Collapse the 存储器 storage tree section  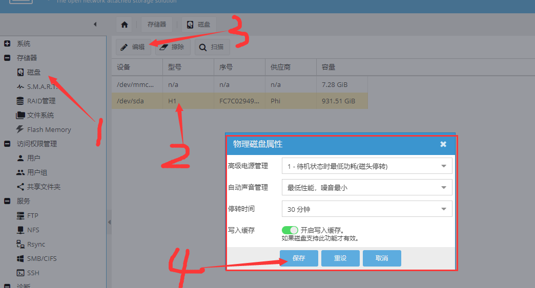(7, 58)
